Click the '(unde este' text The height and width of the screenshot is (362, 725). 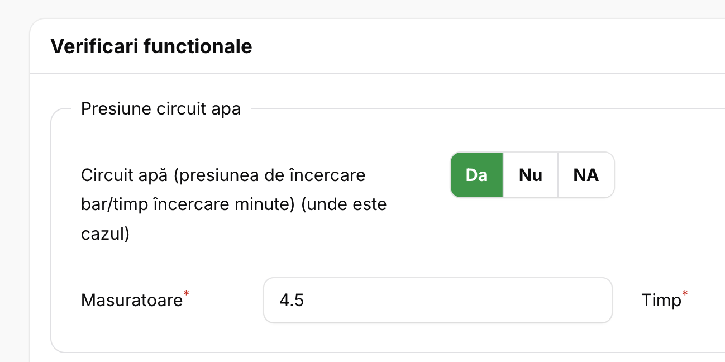344,204
